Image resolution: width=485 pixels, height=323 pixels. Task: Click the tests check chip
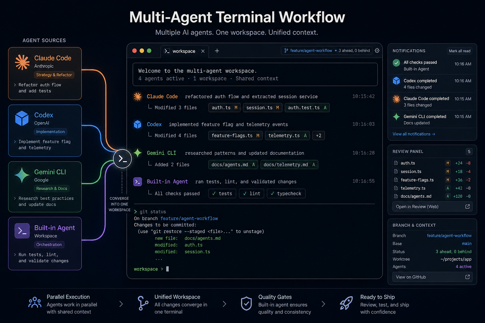pos(222,194)
